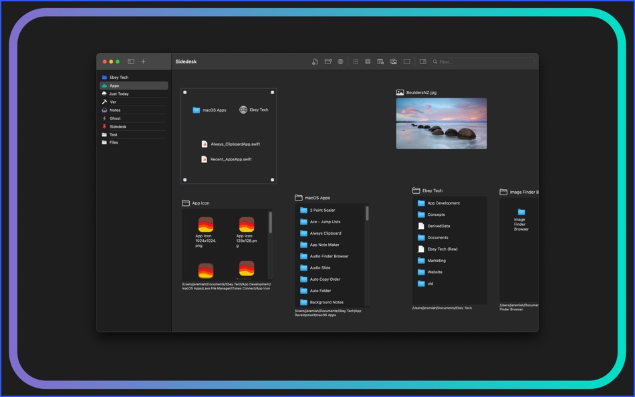The height and width of the screenshot is (397, 635).
Task: Click the macOS Apps list scrollbar
Action: click(x=368, y=213)
